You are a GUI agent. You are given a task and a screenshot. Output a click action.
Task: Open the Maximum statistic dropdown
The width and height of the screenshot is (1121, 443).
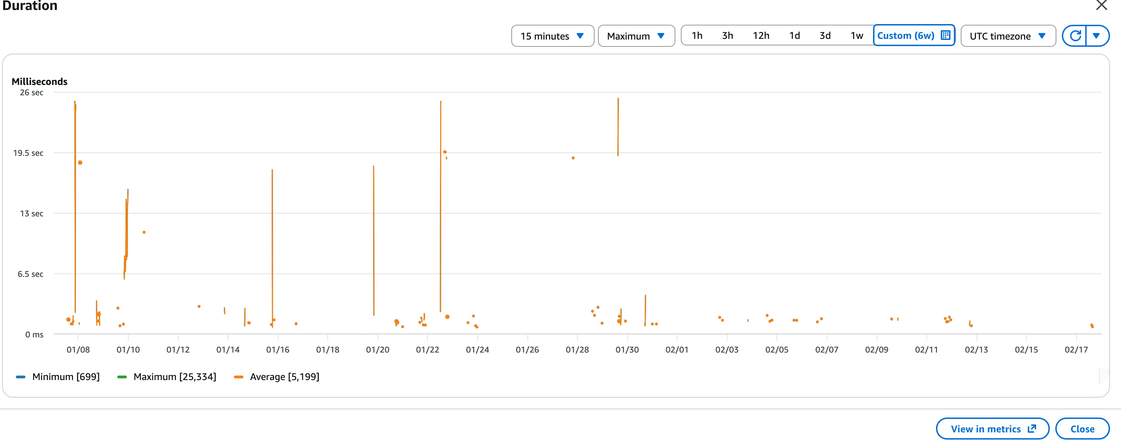click(636, 36)
